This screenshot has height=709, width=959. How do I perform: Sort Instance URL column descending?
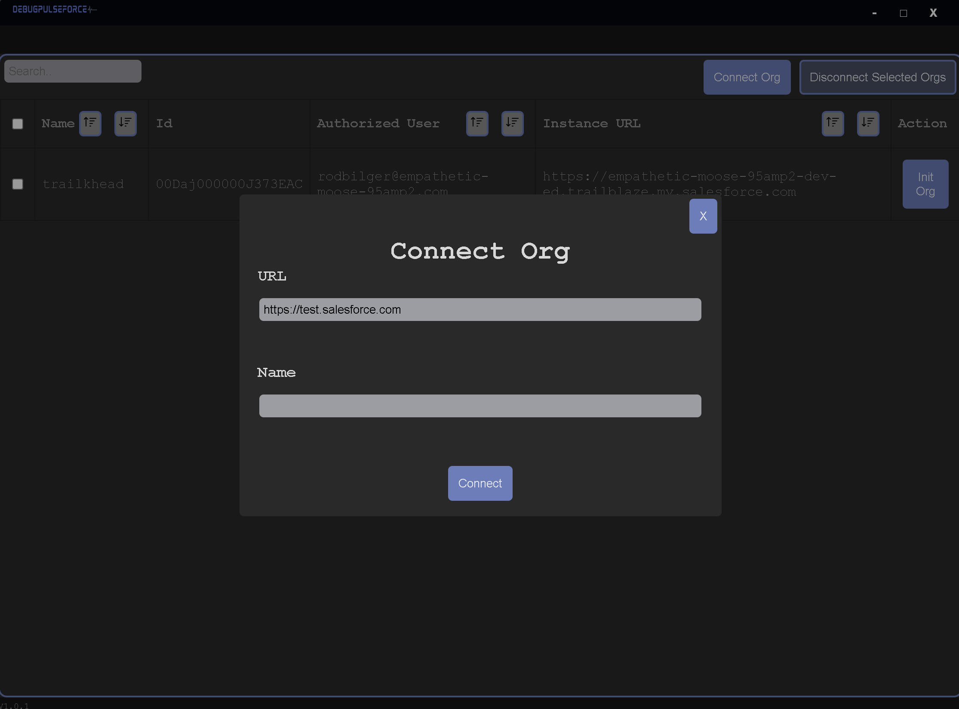pos(868,123)
